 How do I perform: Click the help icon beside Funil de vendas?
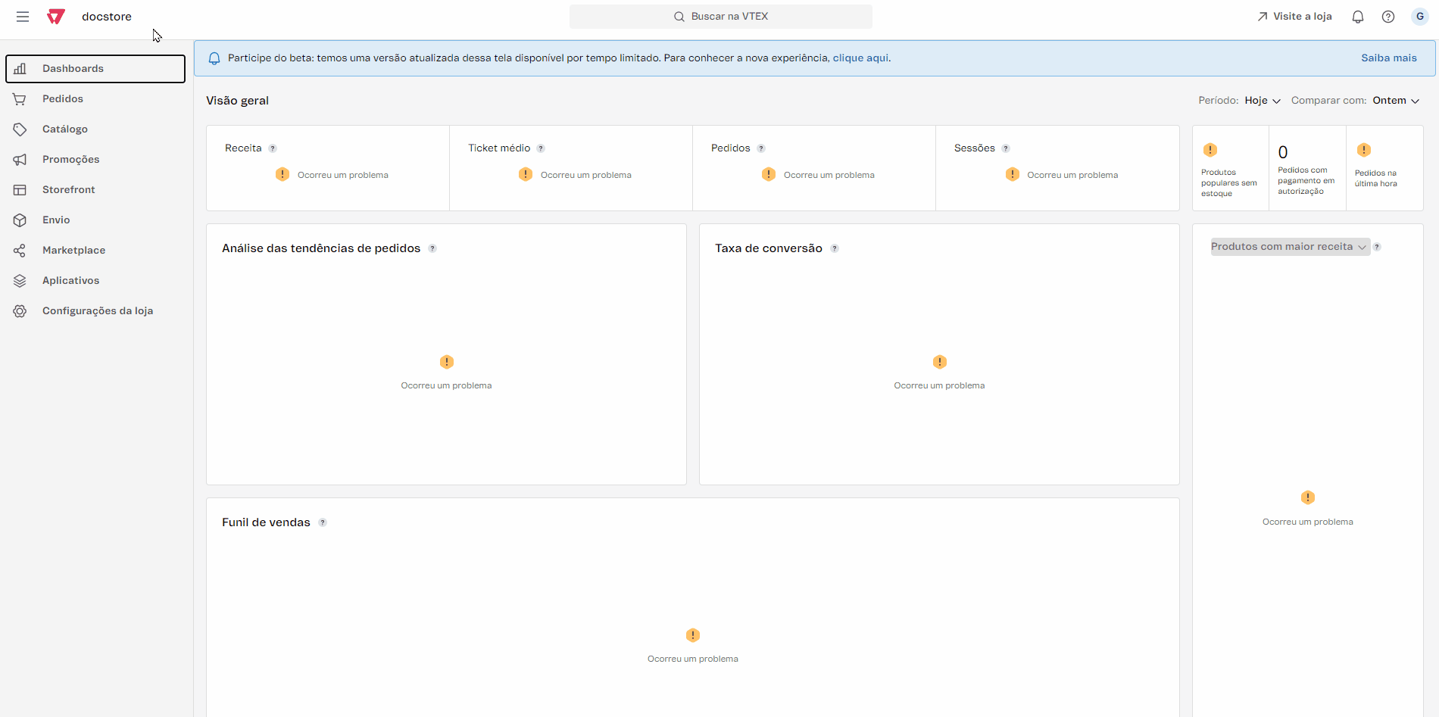click(x=323, y=522)
